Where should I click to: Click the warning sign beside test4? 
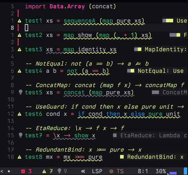[20, 71]
